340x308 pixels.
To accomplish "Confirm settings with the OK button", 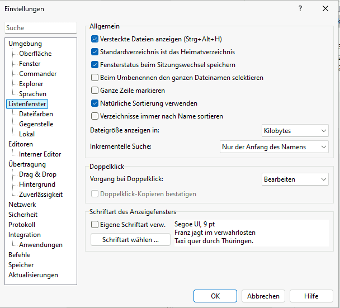I will (215, 296).
